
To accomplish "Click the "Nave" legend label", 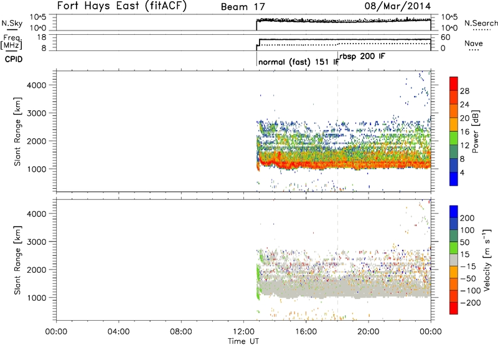I will [474, 43].
